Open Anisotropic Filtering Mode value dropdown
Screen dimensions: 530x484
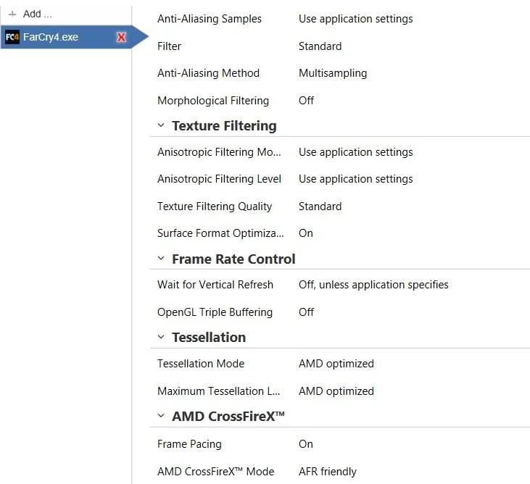(x=355, y=152)
